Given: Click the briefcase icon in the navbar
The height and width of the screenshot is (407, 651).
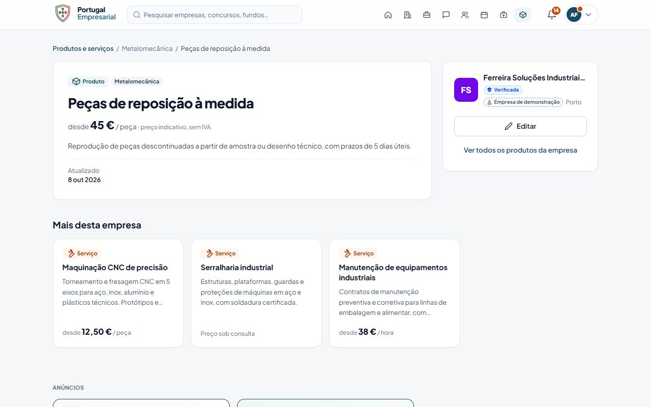Looking at the screenshot, I should 427,15.
